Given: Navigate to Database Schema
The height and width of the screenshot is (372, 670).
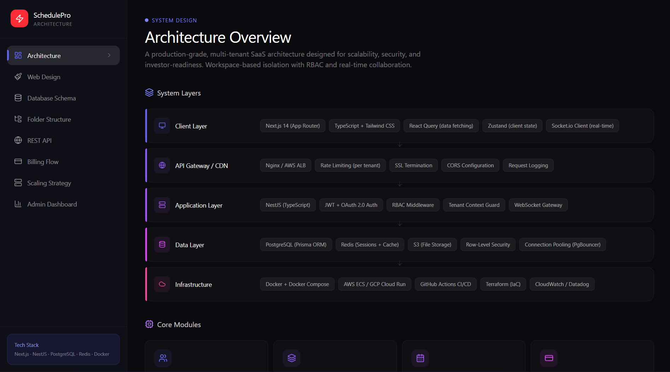Looking at the screenshot, I should point(51,98).
